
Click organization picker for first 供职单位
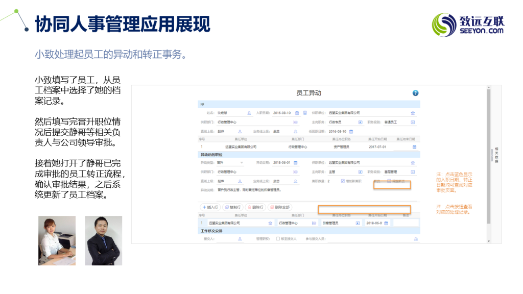coord(412,113)
